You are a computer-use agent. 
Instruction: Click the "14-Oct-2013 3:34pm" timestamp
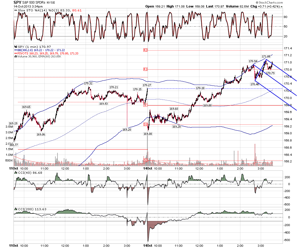click(x=28, y=7)
